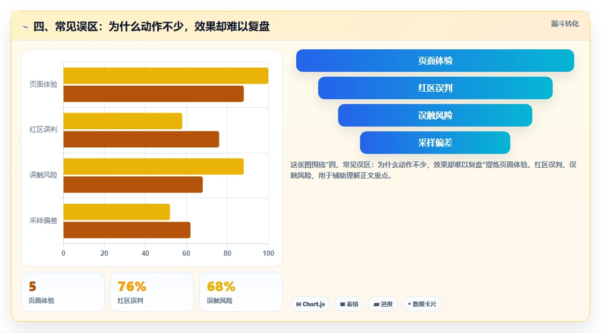Select the 进度 tag chip
Viewport: 601px width, 333px height.
(383, 304)
